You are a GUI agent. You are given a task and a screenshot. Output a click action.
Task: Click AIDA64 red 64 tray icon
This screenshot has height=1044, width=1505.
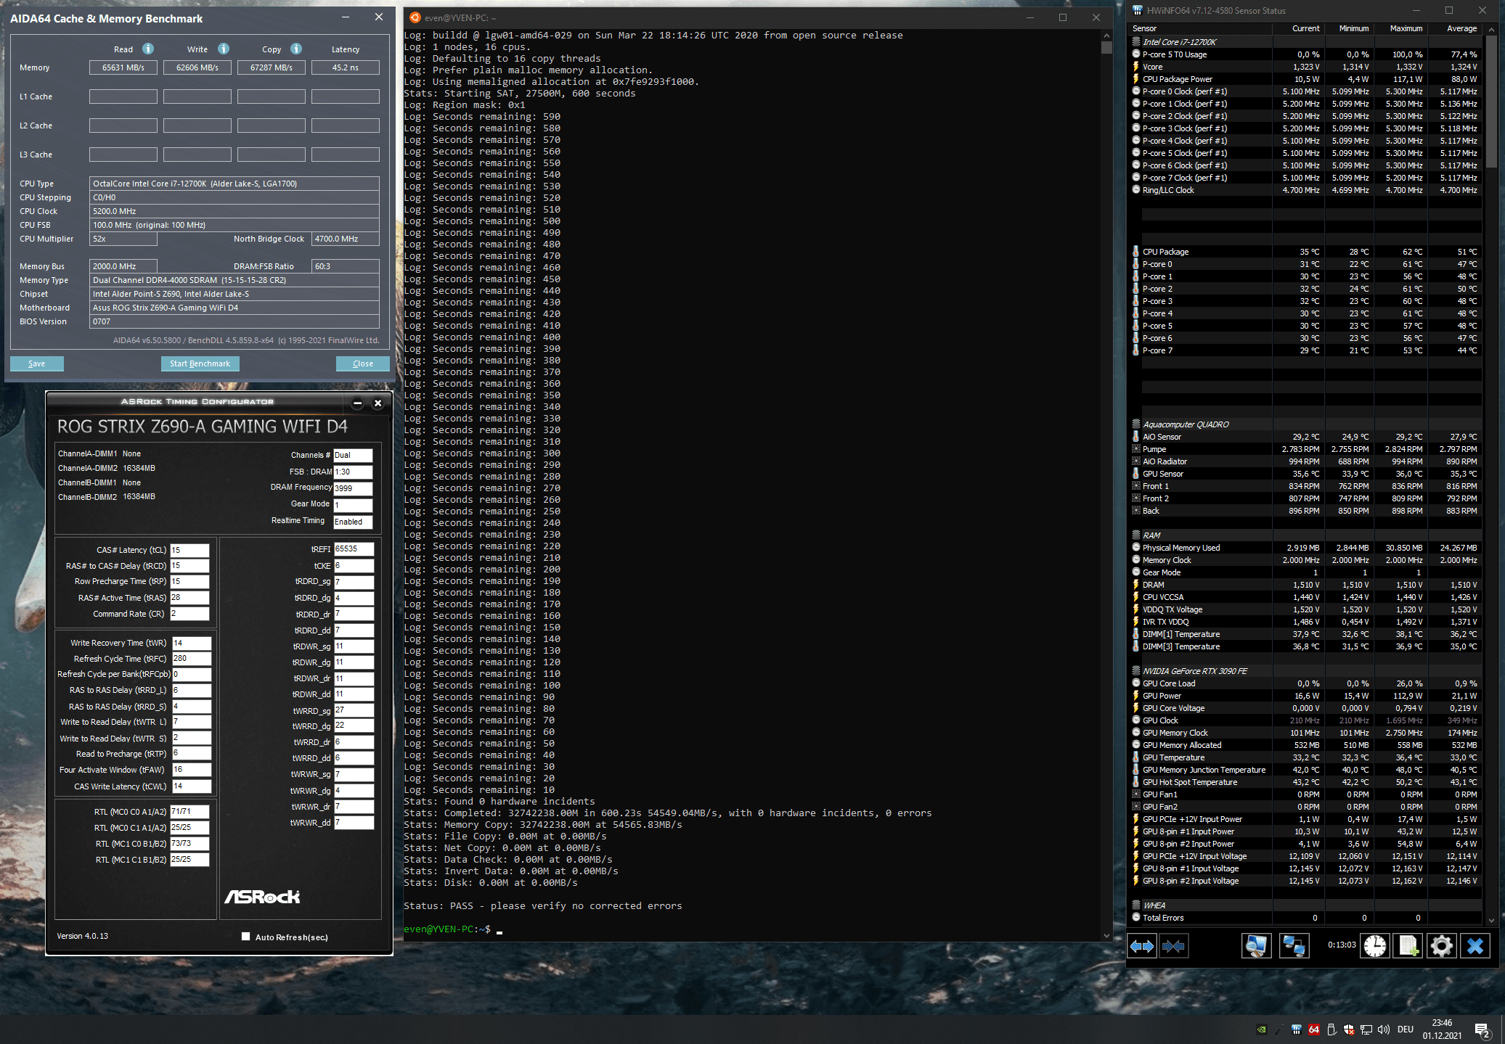click(1313, 1029)
